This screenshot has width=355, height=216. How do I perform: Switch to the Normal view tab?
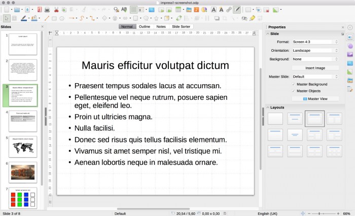pyautogui.click(x=127, y=26)
